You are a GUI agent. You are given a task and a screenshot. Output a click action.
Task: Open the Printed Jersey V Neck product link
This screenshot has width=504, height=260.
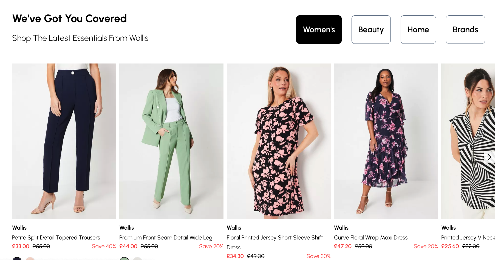[x=468, y=238]
